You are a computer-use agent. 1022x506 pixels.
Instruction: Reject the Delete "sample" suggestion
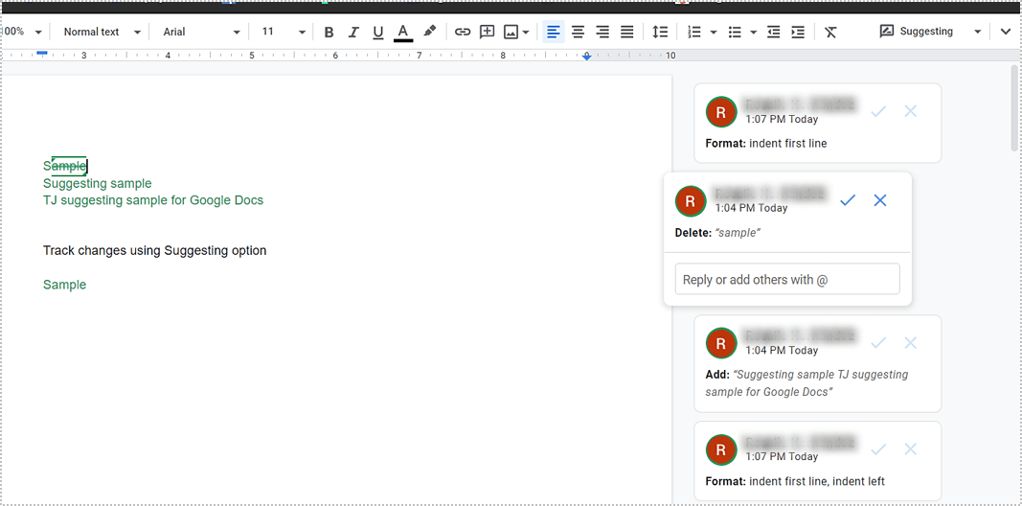point(880,200)
